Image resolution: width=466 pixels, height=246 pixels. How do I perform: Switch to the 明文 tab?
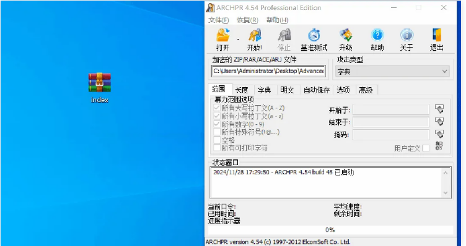coord(287,90)
